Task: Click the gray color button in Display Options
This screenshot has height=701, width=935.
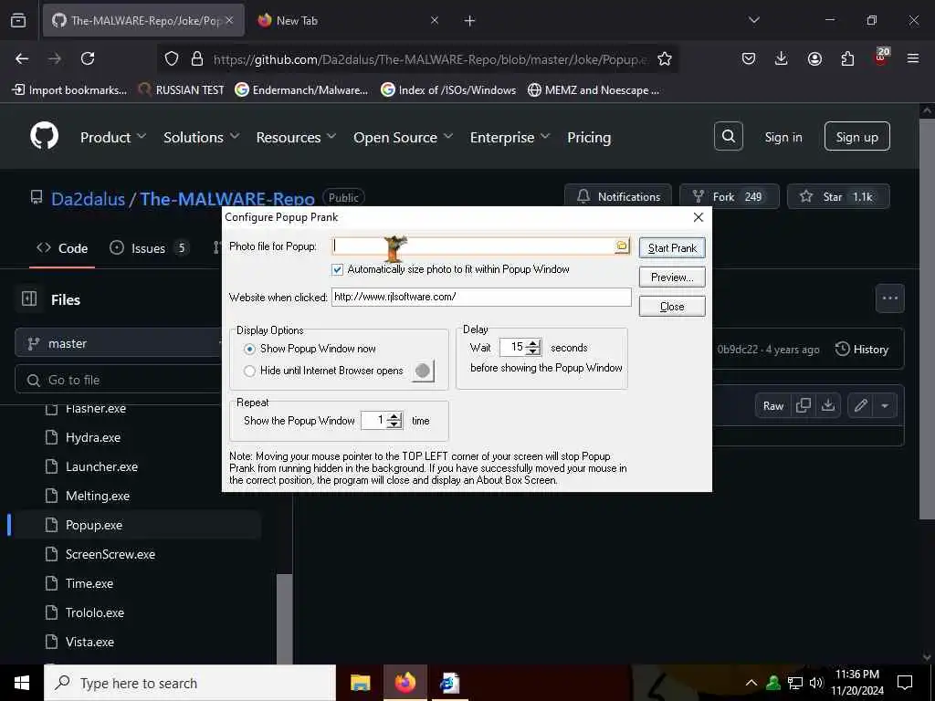Action: click(x=423, y=371)
